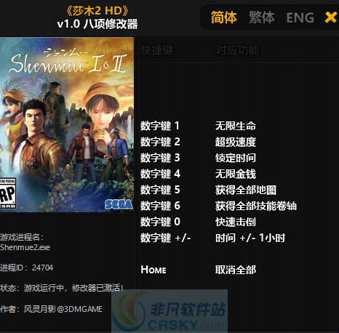
Task: Select 时间 +/- 1小时 option
Action: 250,238
